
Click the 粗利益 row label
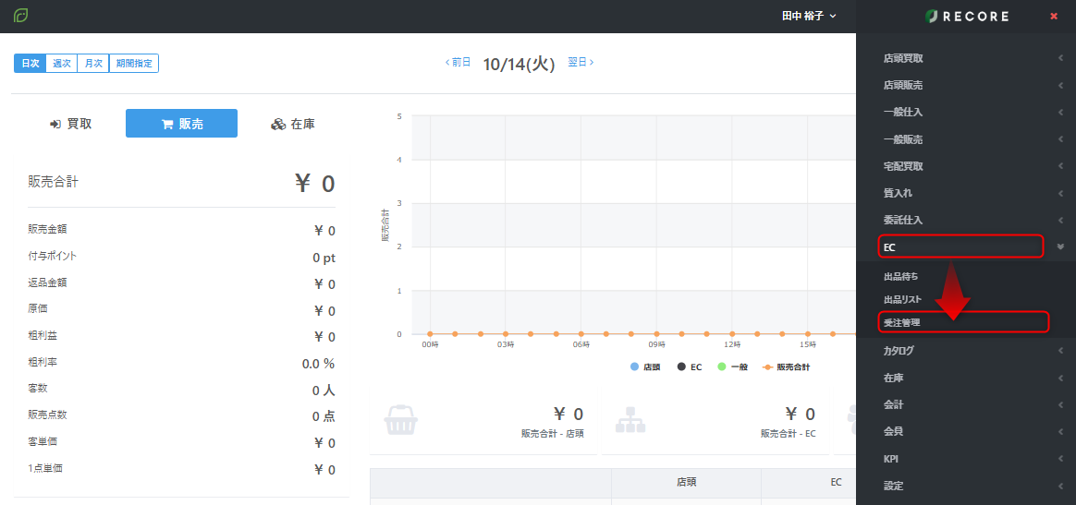pos(43,335)
